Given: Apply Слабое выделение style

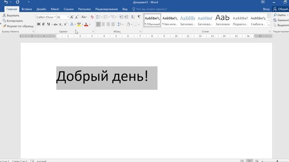Looking at the screenshot, I should coord(258,20).
